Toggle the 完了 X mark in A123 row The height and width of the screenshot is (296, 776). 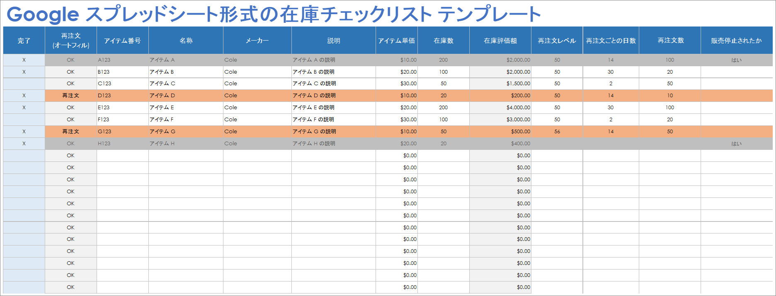(24, 60)
